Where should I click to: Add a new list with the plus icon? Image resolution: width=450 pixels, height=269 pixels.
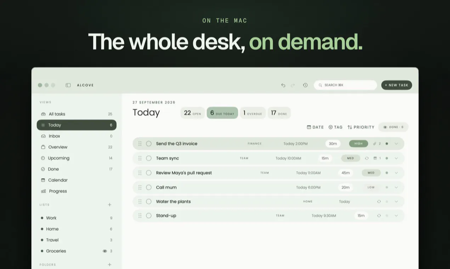[x=110, y=205]
